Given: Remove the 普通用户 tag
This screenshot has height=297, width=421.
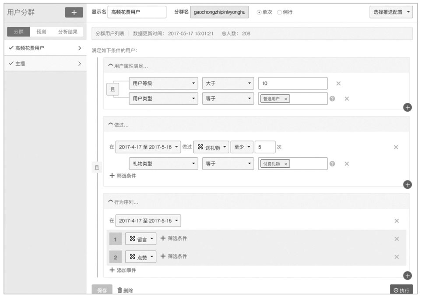Looking at the screenshot, I should pyautogui.click(x=286, y=99).
